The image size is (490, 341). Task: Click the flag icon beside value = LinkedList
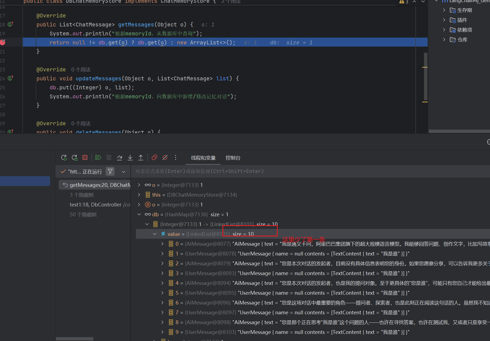point(163,234)
